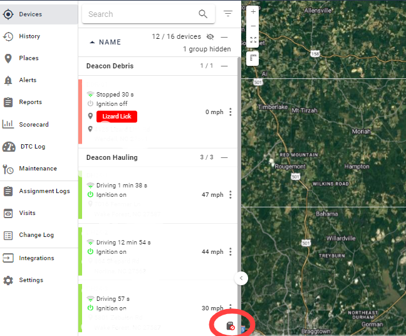Click the 1 group hidden text
406x336 pixels.
click(207, 49)
